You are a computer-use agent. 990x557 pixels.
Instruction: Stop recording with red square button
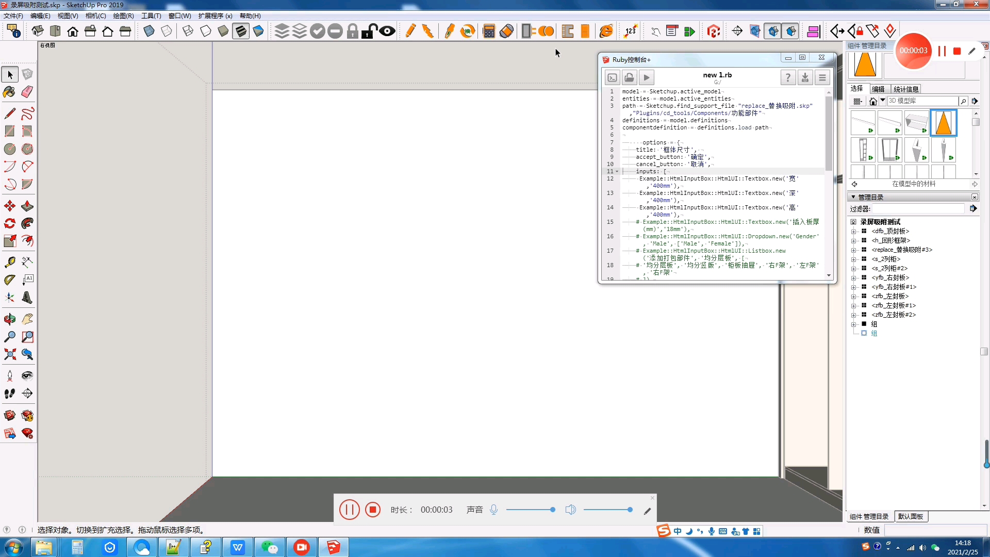point(372,510)
